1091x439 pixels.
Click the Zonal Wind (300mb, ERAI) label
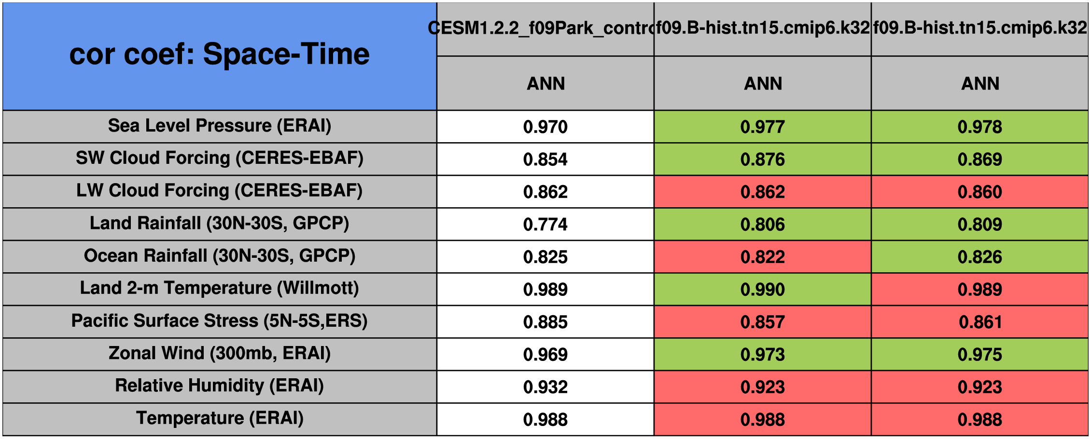pos(220,353)
